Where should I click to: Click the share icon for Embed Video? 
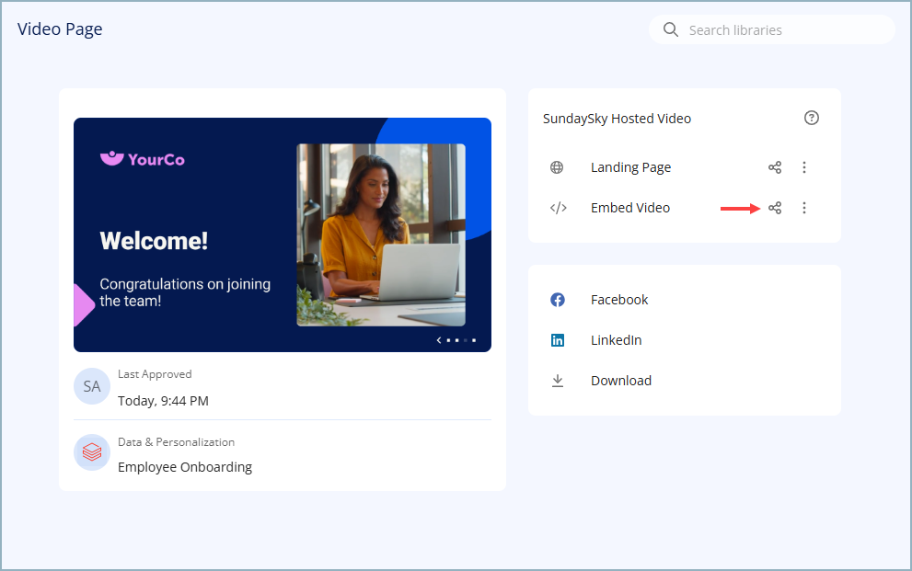775,208
